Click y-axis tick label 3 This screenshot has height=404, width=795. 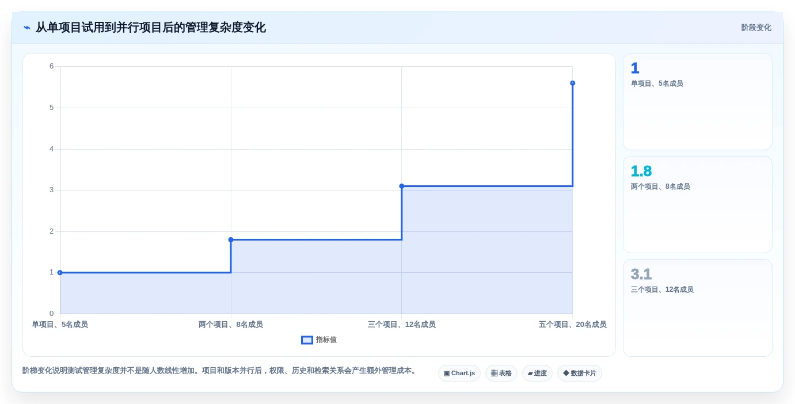(x=51, y=190)
